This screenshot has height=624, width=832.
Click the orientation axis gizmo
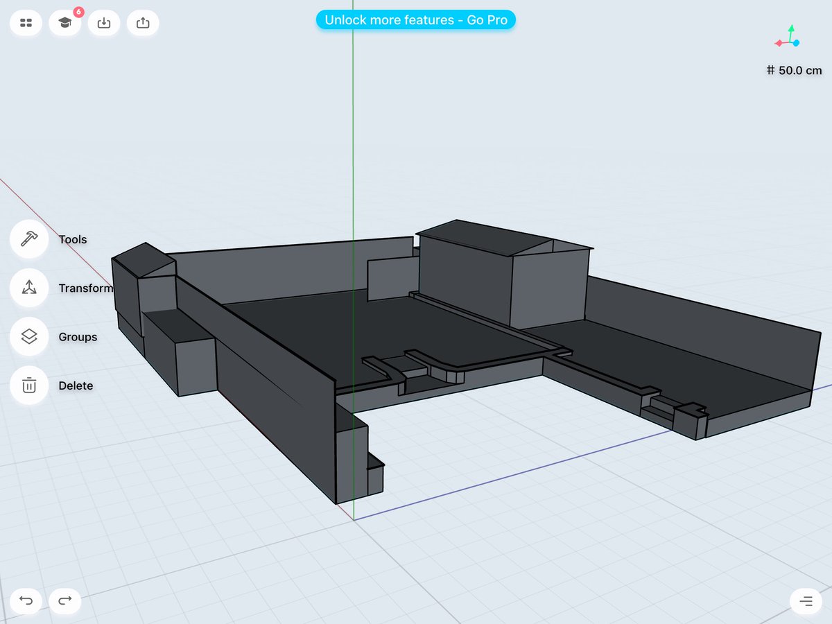788,37
